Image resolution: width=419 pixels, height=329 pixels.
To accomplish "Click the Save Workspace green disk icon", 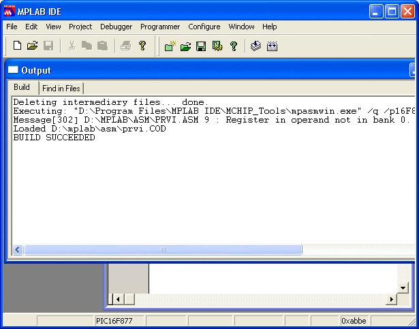I will (x=201, y=46).
